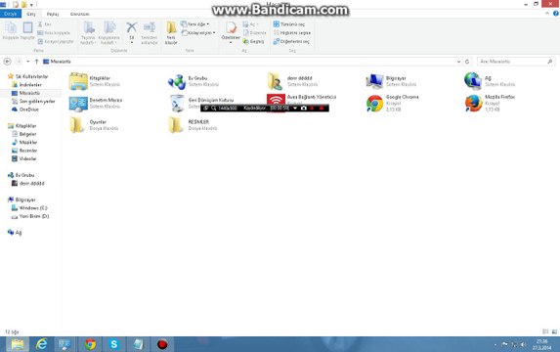Select Yeni Birim (D:) drive in sidebar
Image resolution: width=560 pixels, height=352 pixels.
(30, 216)
